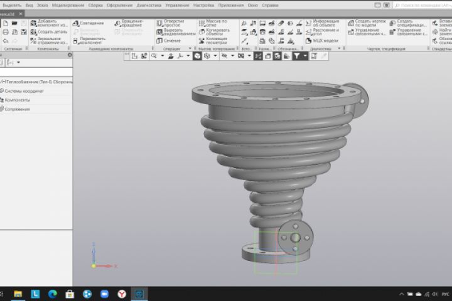Click the Undo arrow icon
This screenshot has width=452, height=301.
[x=6, y=41]
